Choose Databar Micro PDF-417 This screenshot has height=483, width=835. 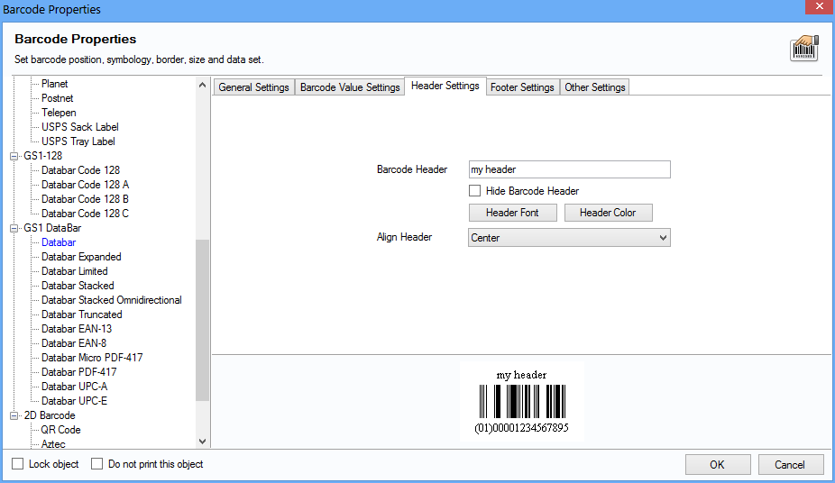pyautogui.click(x=92, y=357)
